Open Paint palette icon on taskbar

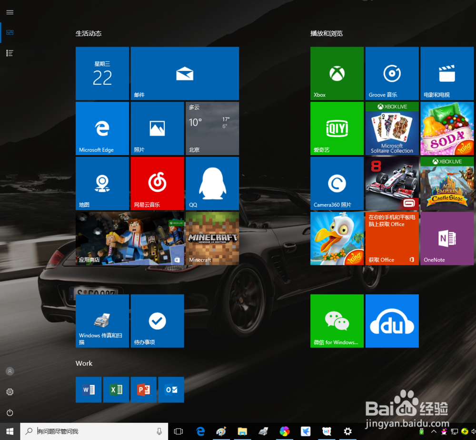(221, 431)
